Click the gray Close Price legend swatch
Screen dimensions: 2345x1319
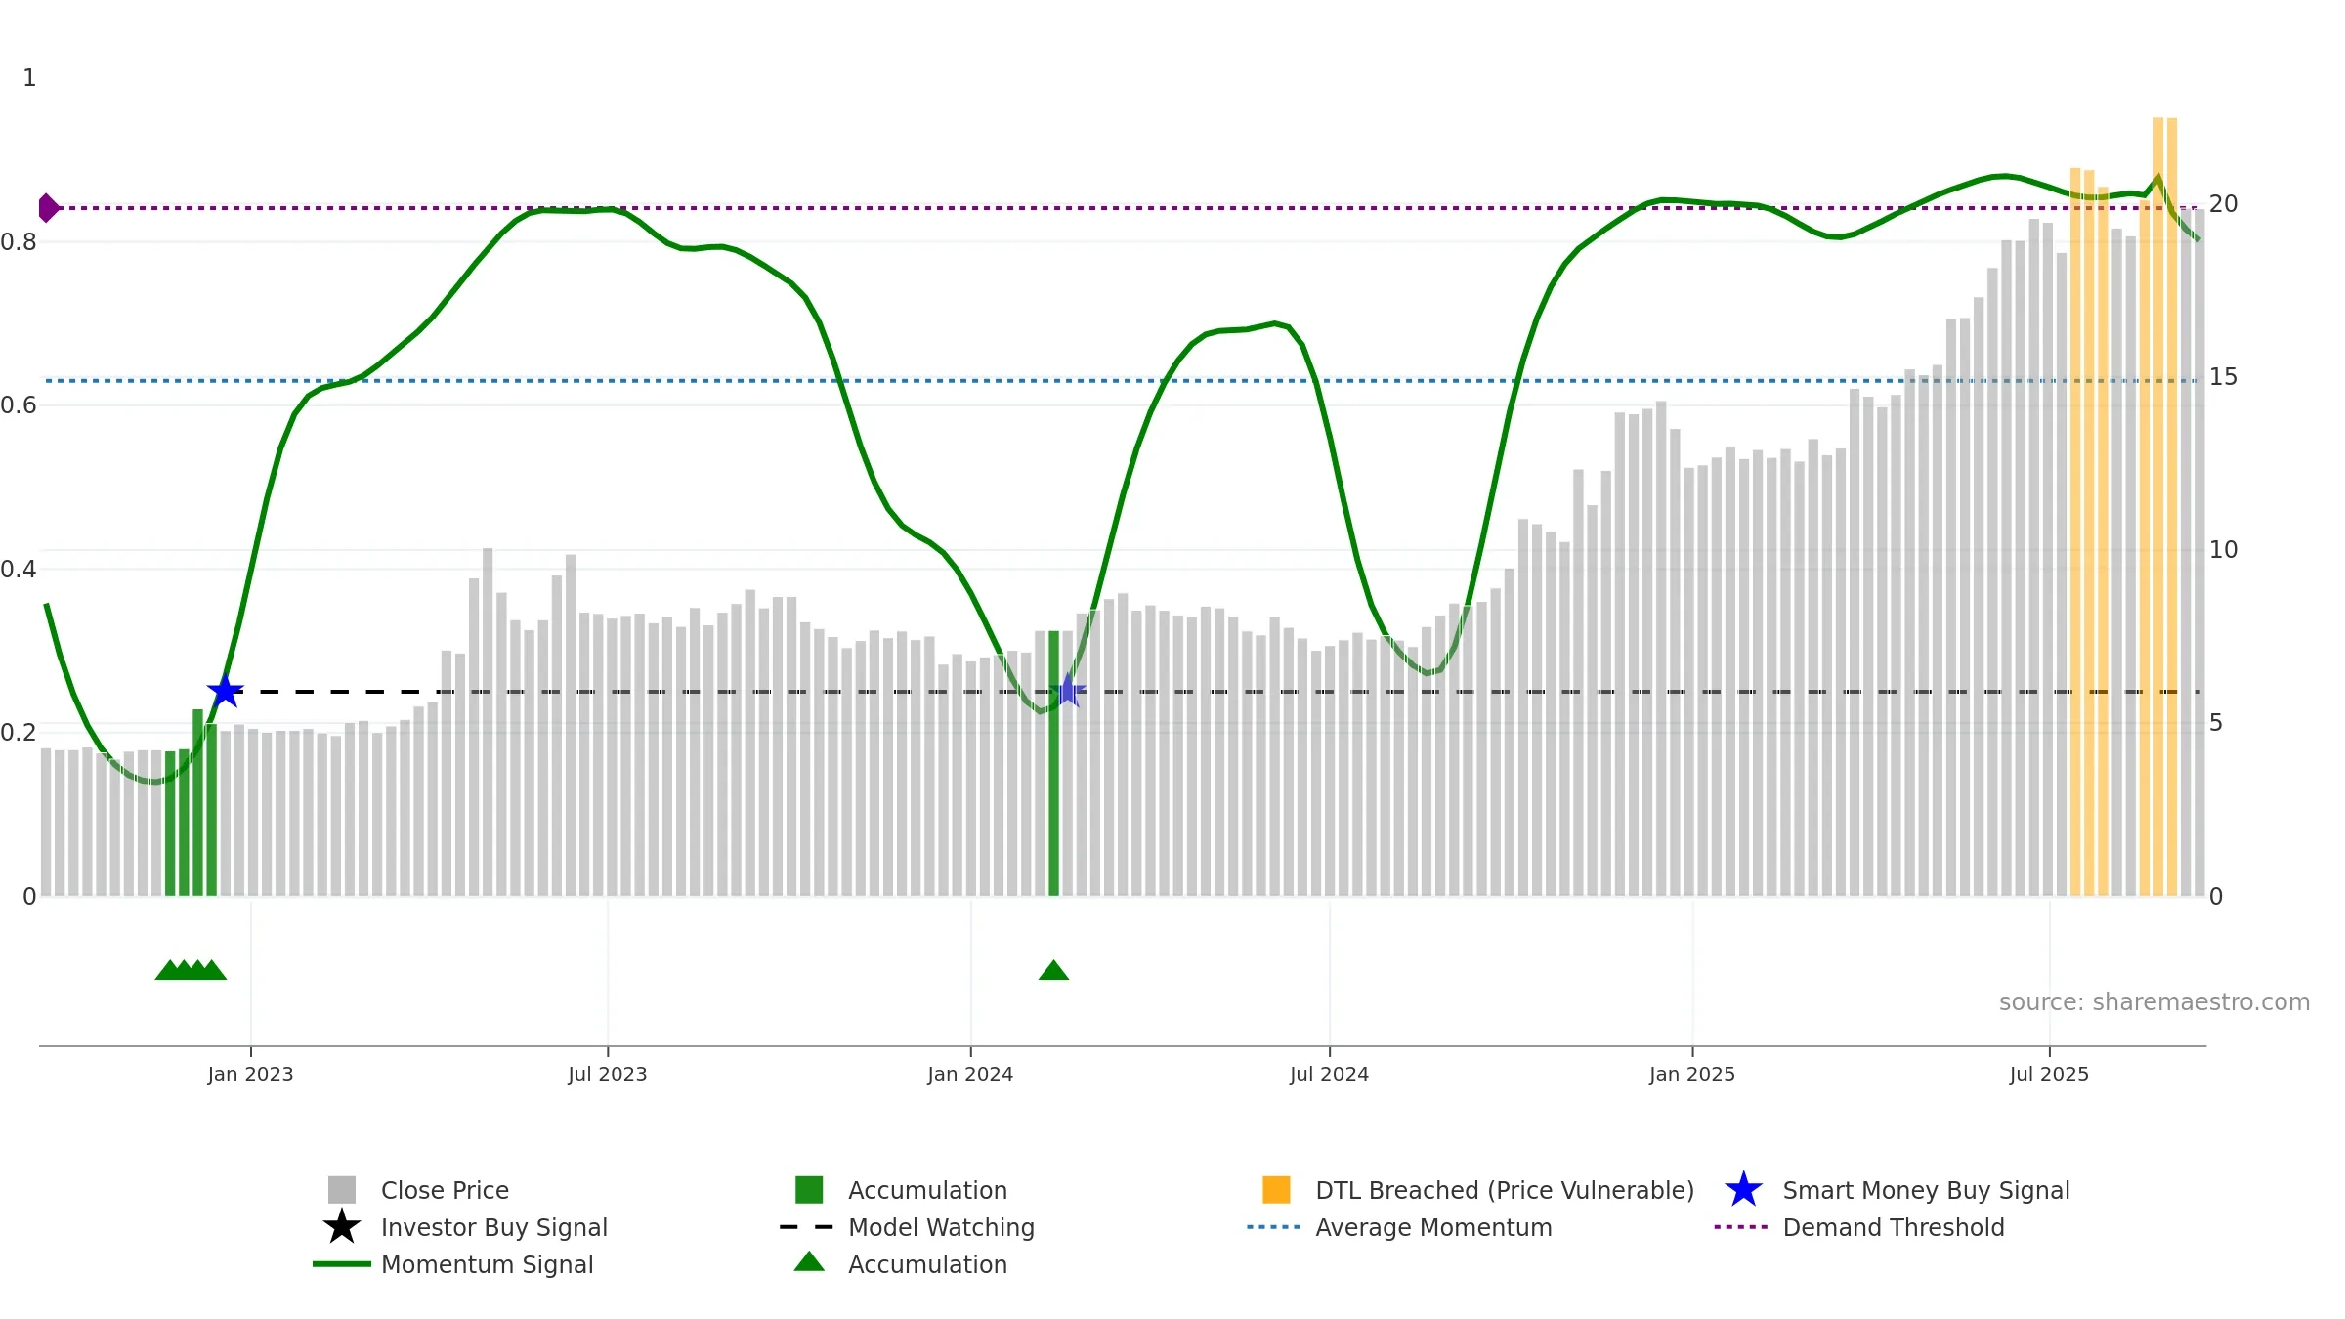[341, 1190]
